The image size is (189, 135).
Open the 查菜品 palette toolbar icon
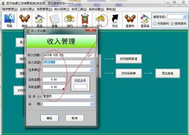pyautogui.click(x=145, y=20)
